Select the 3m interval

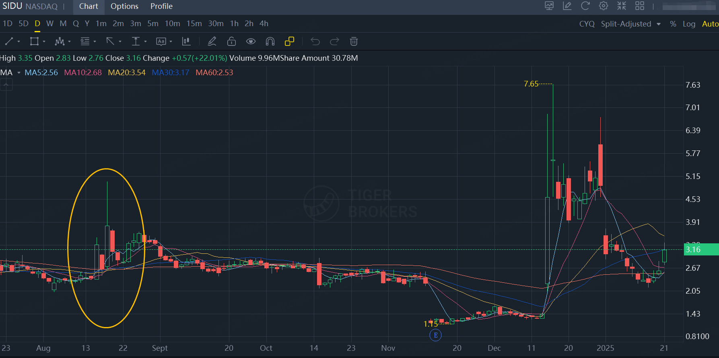coord(136,24)
